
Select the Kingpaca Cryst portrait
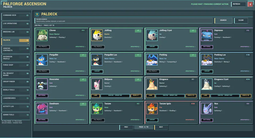click(207, 84)
